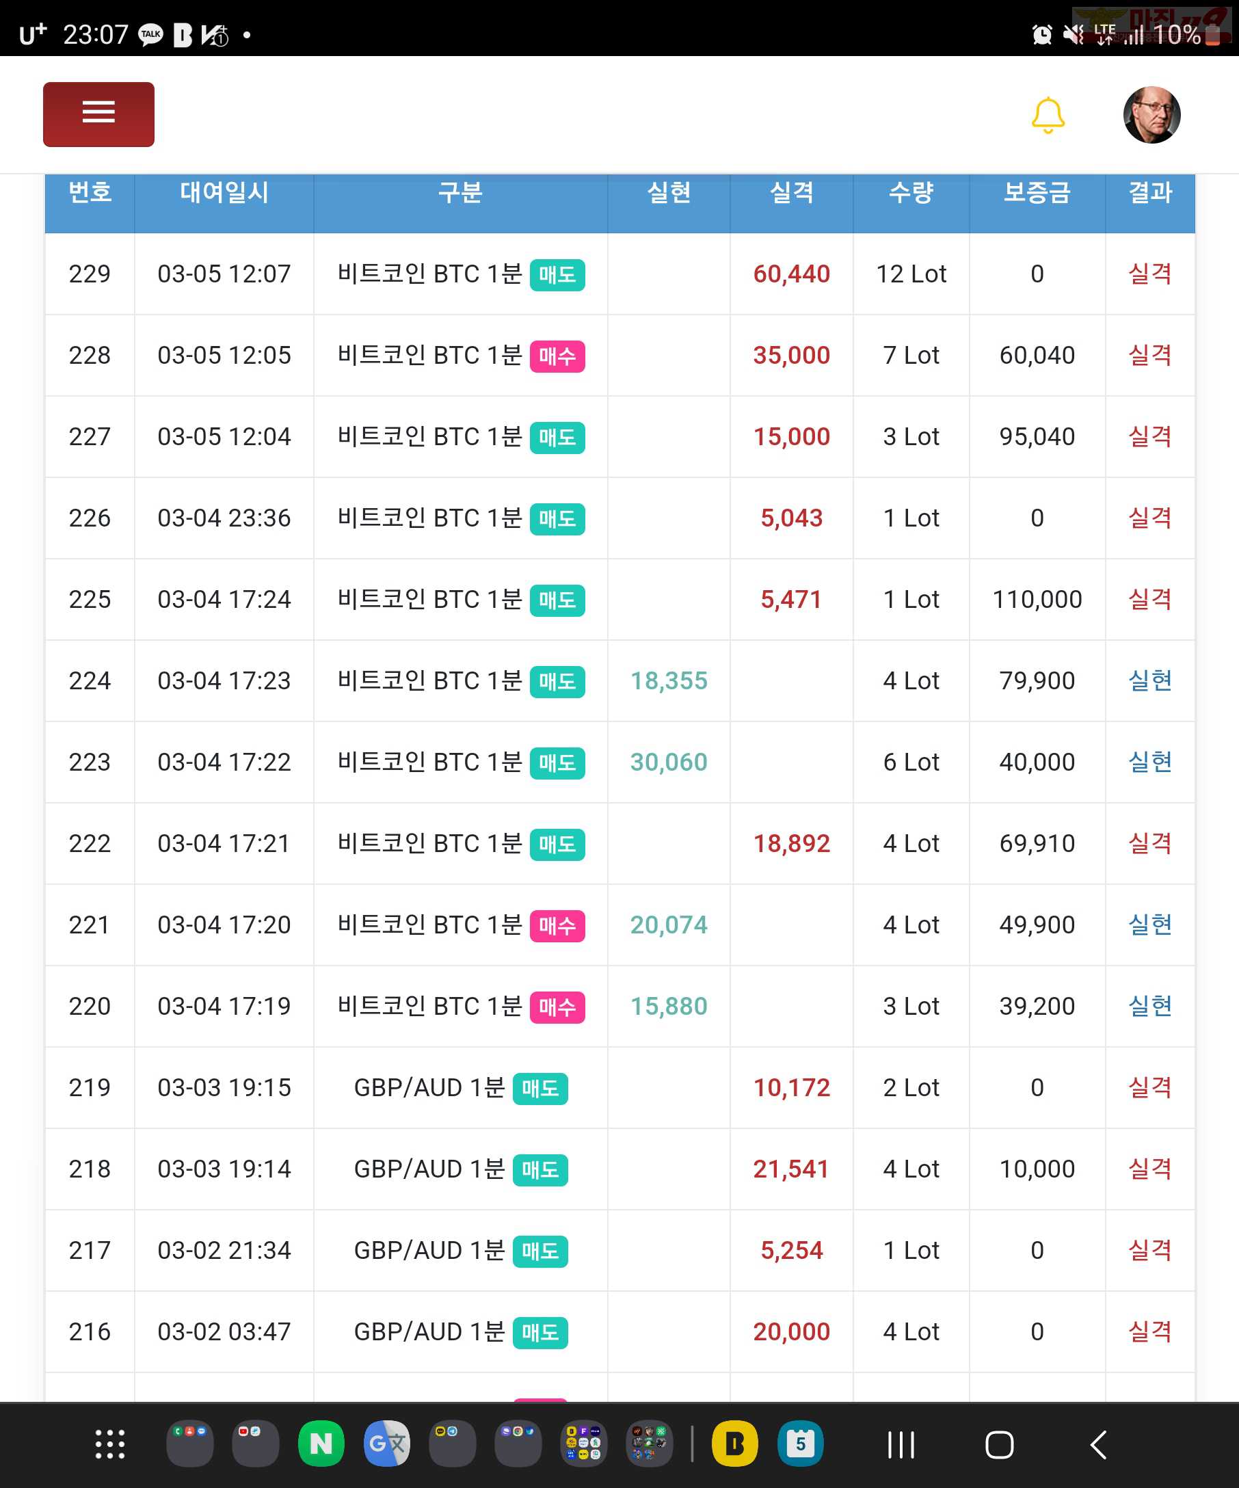The height and width of the screenshot is (1488, 1239).
Task: Tap the Android home button
Action: (999, 1445)
